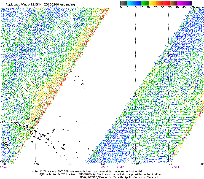Click the cyan 5-10 knots legend segment
Screen dimensions: 204x179
pos(131,3)
